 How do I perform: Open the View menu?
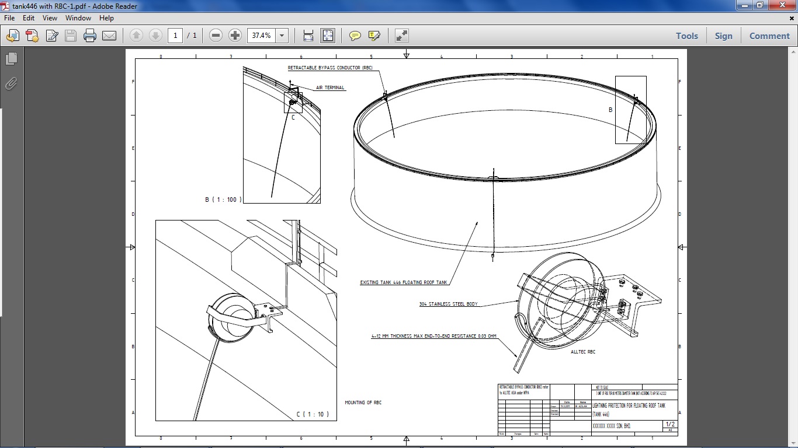(x=50, y=18)
